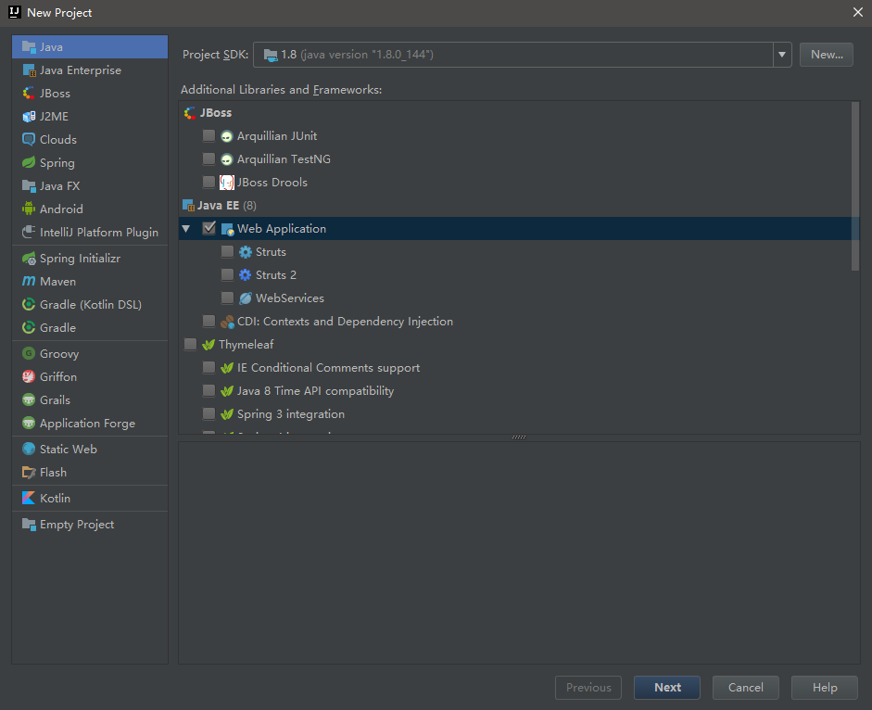Viewport: 872px width, 710px height.
Task: Uncheck the Web Application checkbox
Action: point(209,228)
